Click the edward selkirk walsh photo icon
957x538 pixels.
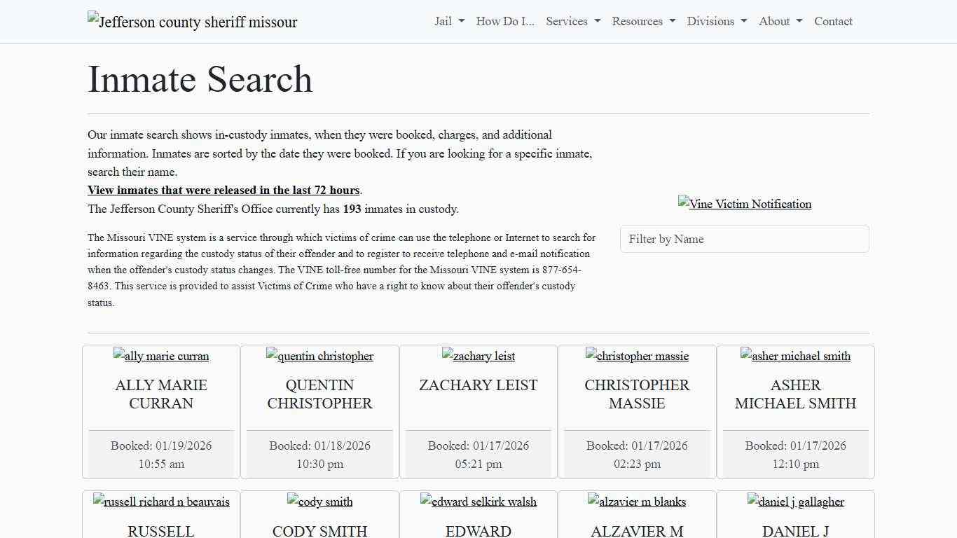click(x=478, y=502)
